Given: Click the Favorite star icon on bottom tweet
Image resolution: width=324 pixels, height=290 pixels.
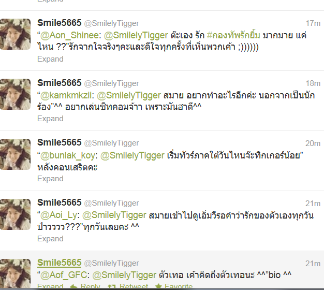Looking at the screenshot, I should pos(158,286).
